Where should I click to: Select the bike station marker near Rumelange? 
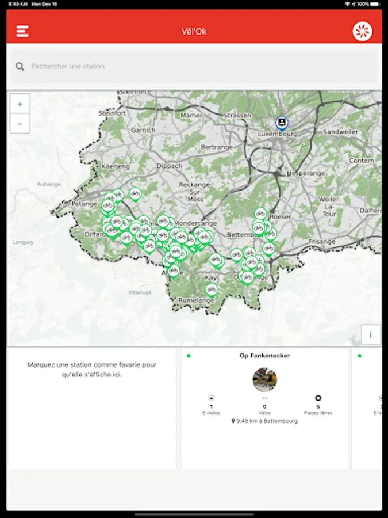212,290
